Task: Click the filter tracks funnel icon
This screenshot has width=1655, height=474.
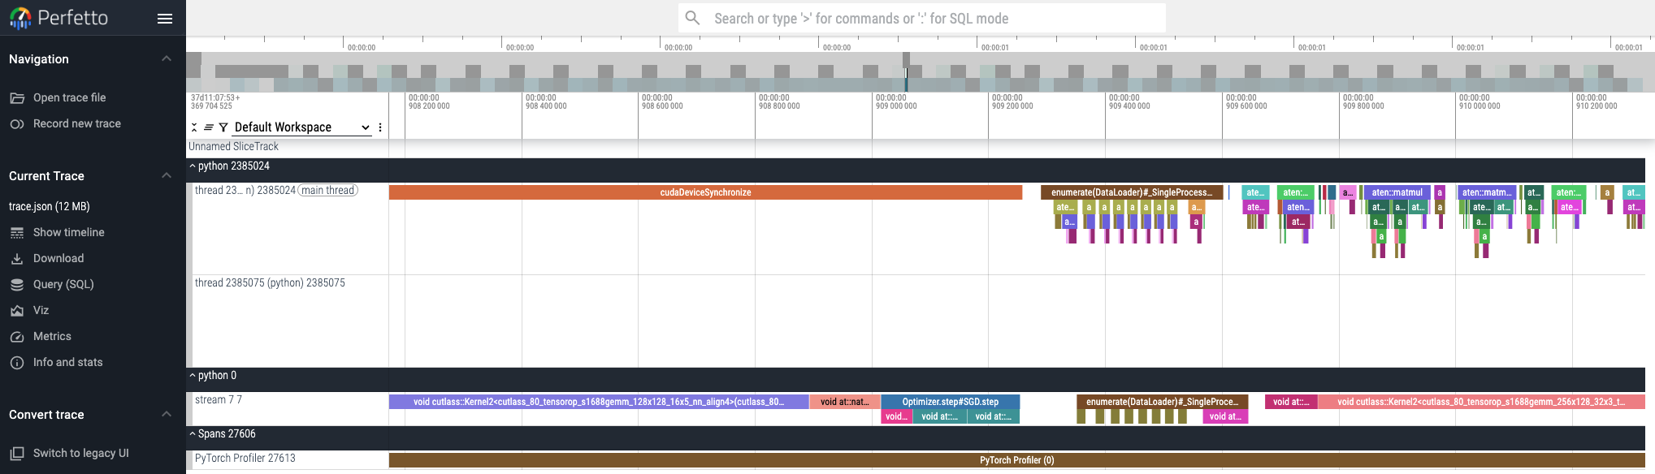Action: [223, 127]
